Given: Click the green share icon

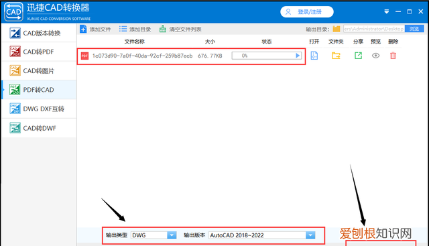Looking at the screenshot, I should [358, 56].
